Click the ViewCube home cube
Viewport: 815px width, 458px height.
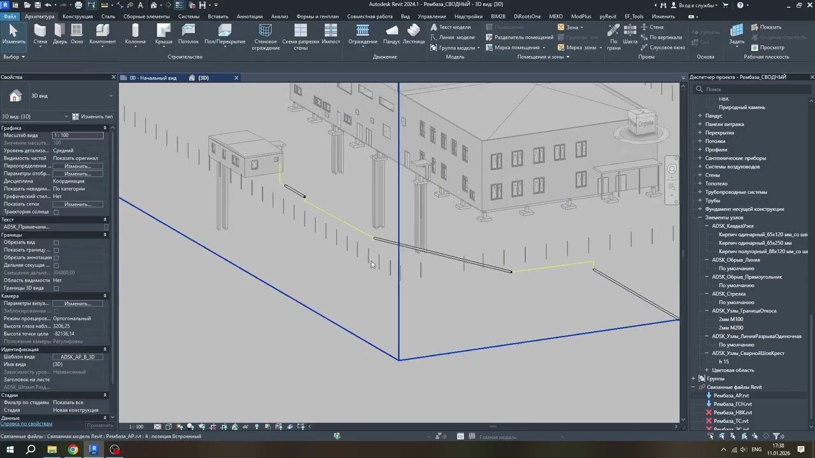tap(641, 121)
